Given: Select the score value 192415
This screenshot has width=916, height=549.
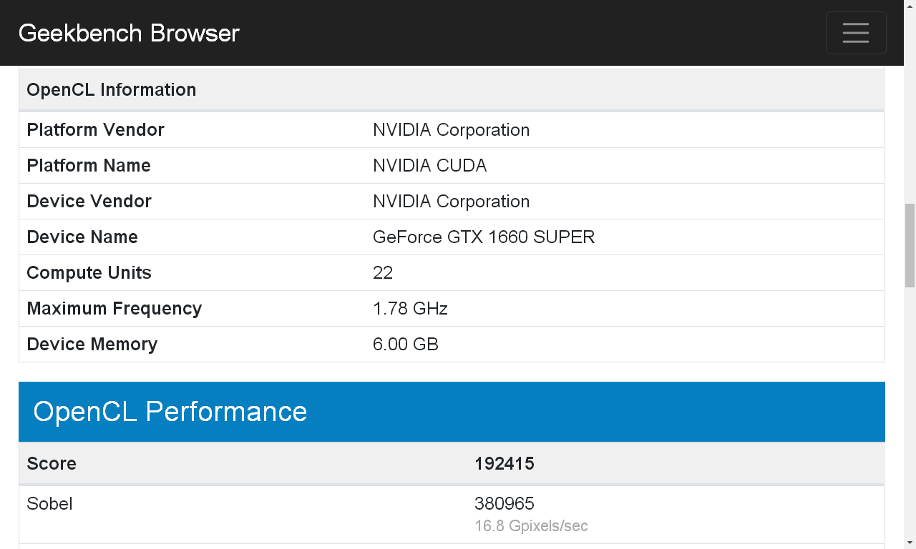Looking at the screenshot, I should click(x=505, y=463).
